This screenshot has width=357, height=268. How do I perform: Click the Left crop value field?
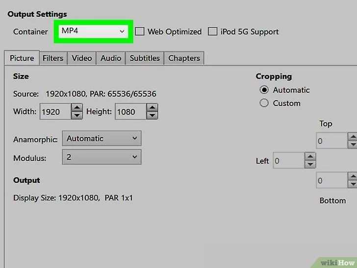[289, 161]
